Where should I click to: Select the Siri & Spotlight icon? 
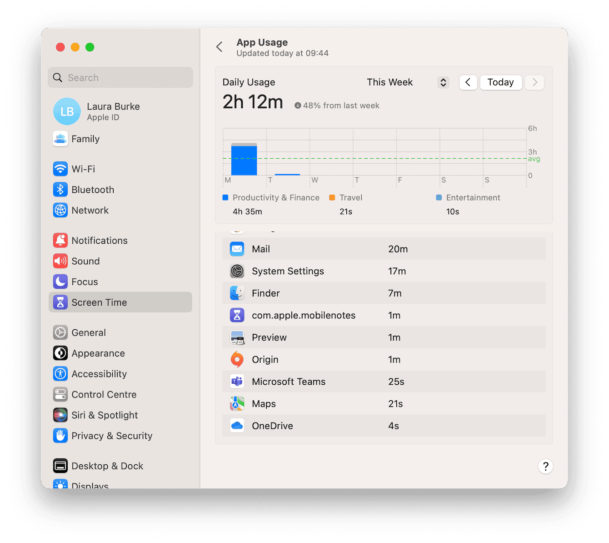[x=60, y=415]
